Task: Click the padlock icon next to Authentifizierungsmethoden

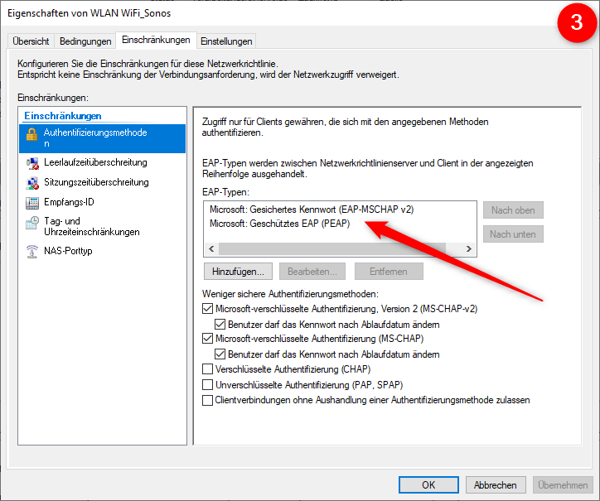Action: 31,134
